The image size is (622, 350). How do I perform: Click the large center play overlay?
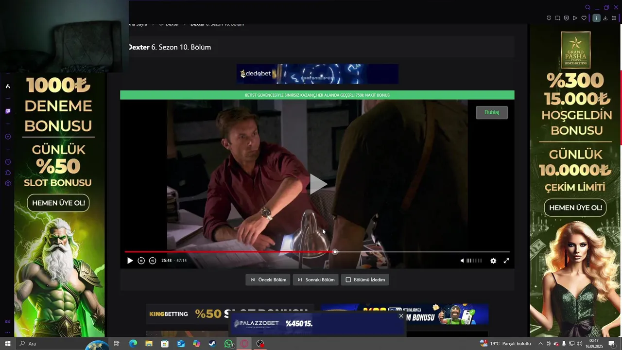coord(318,184)
